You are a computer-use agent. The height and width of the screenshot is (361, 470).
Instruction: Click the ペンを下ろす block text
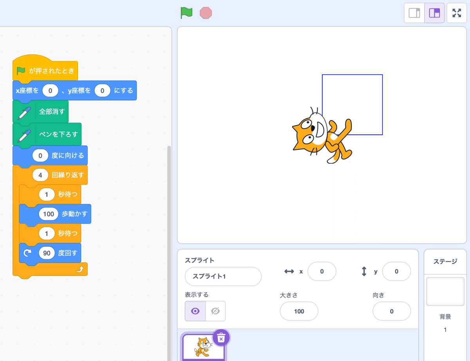[58, 134]
